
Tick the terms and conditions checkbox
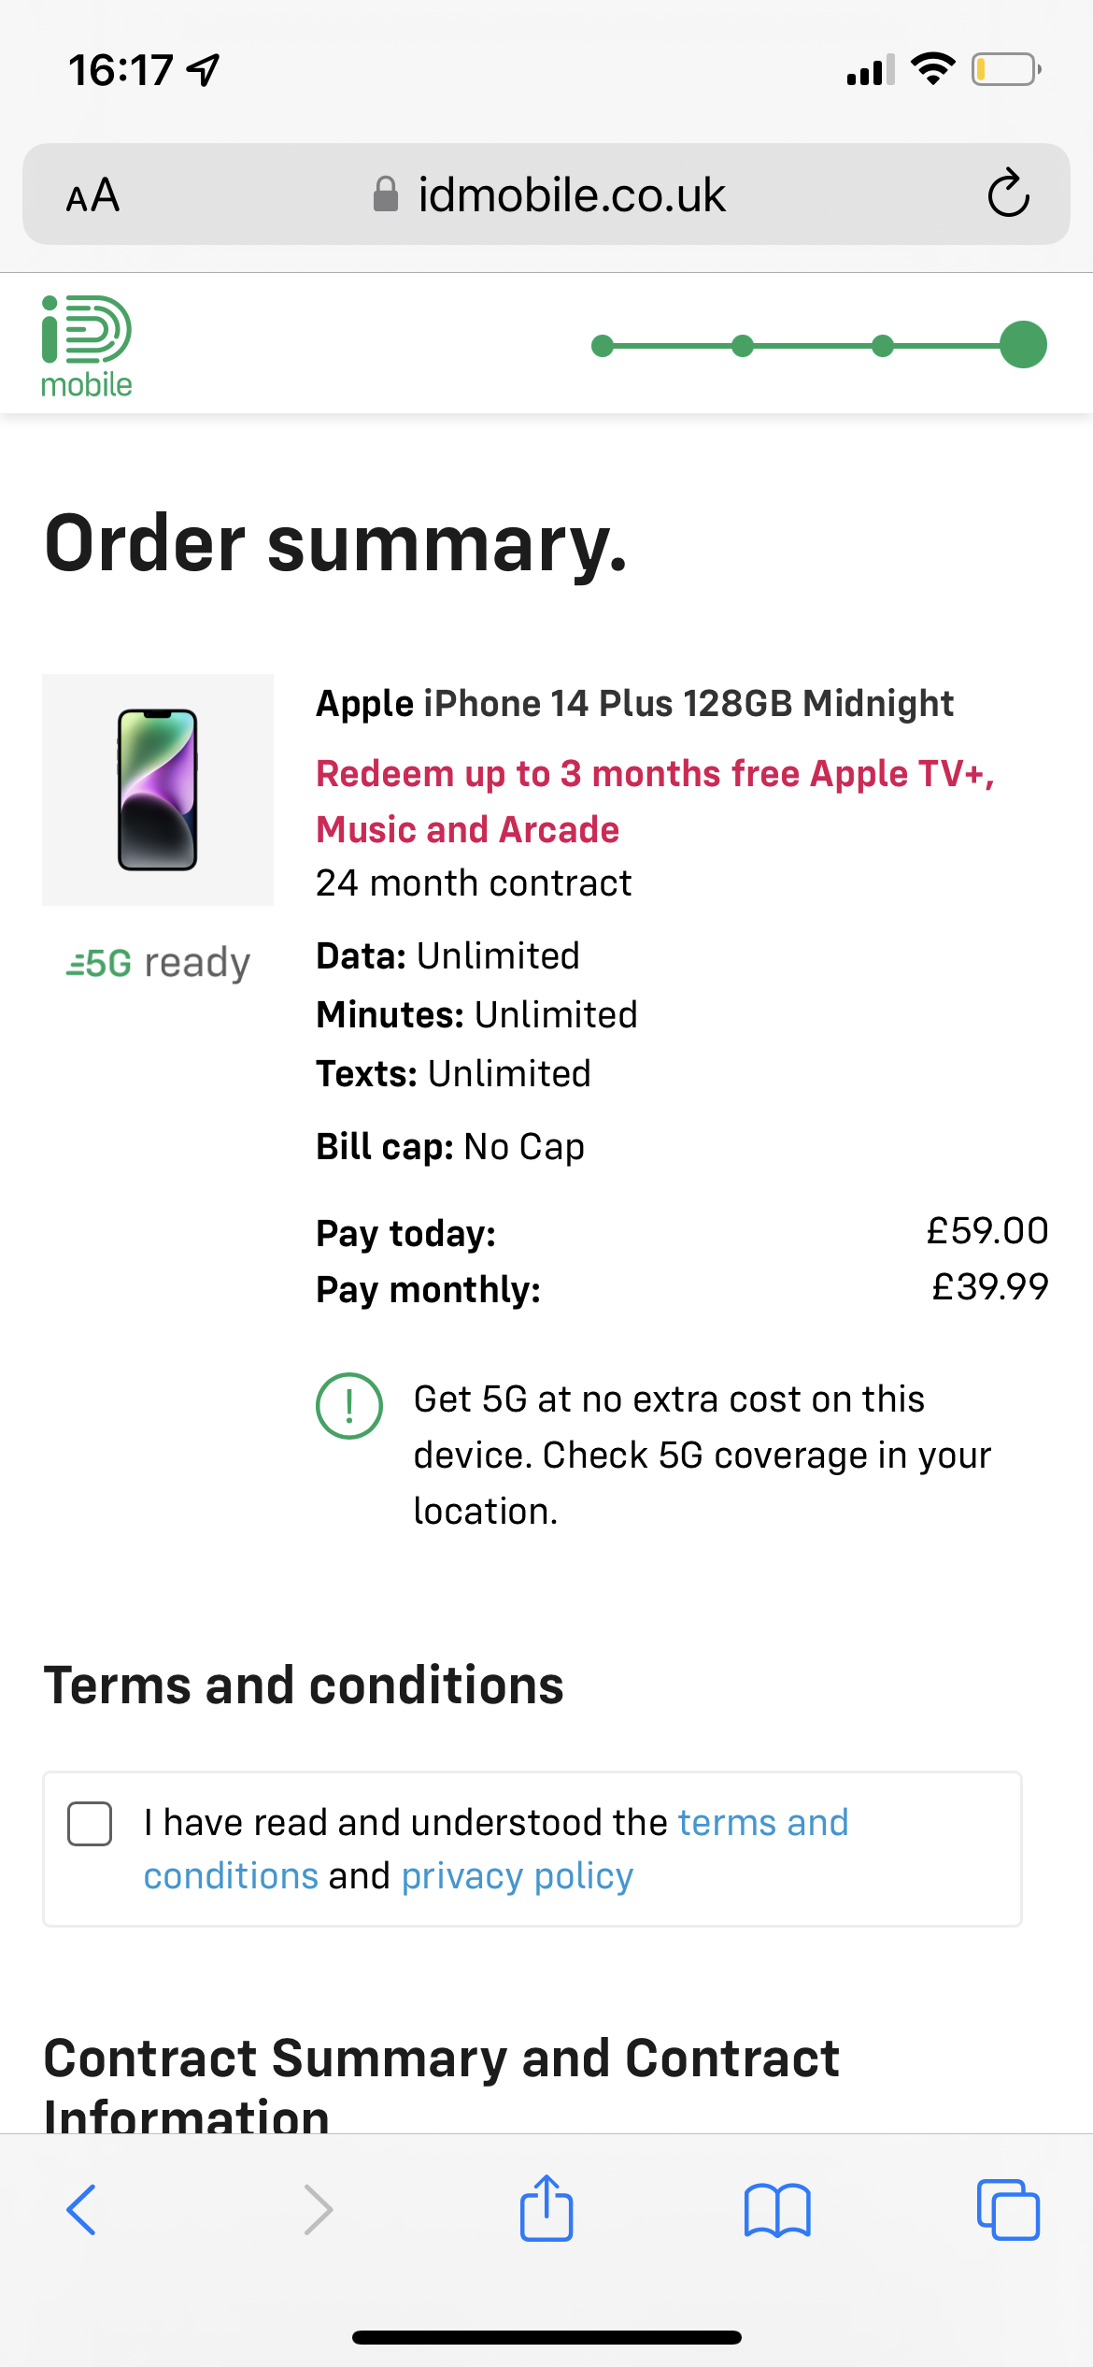90,1824
